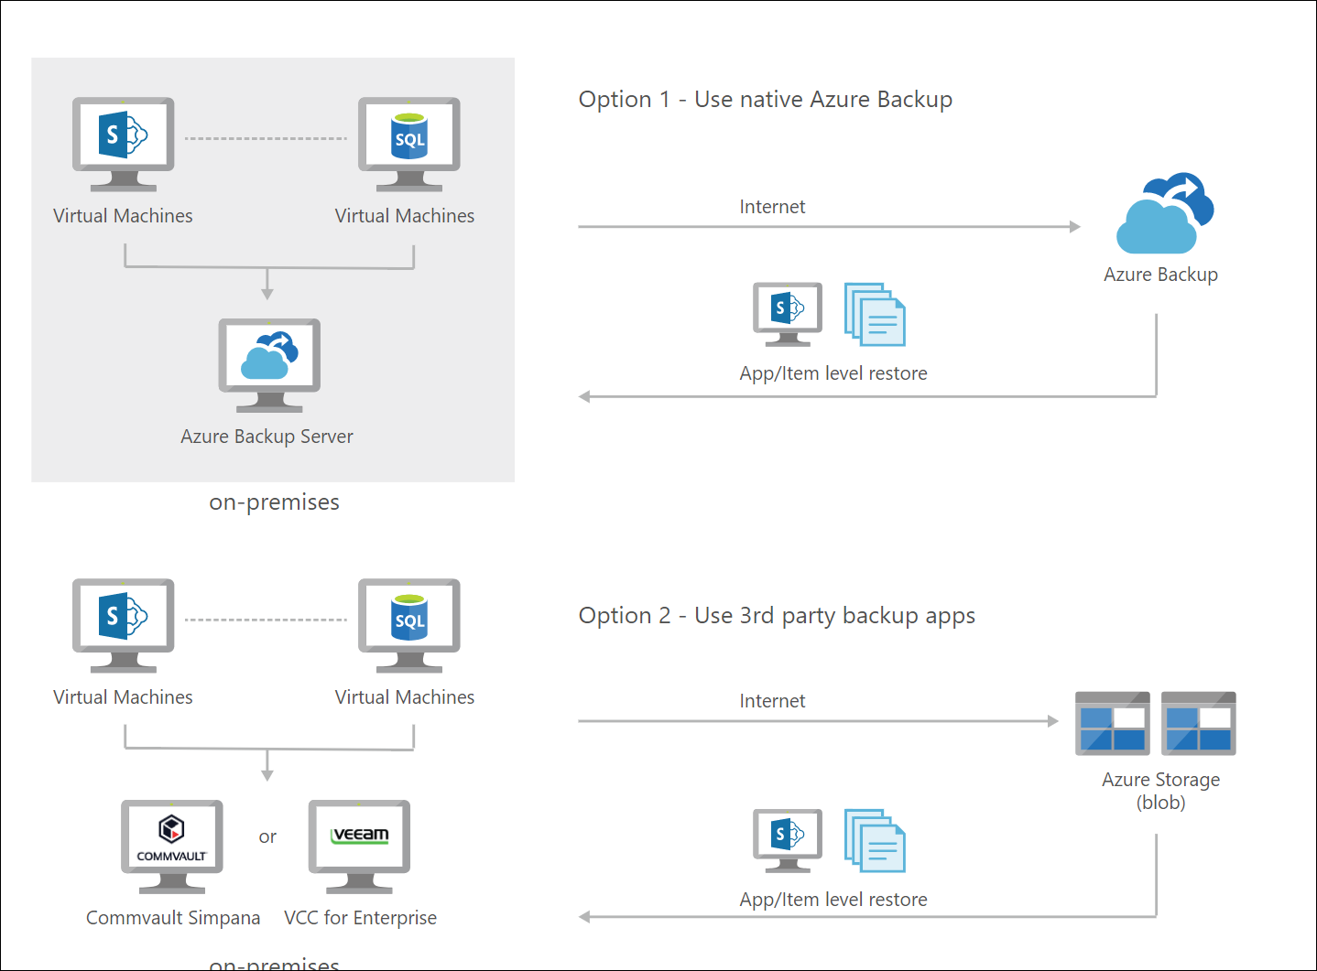Click 'Virtual Machines' label under Option 2 SharePoint icon
Viewport: 1317px width, 971px height.
click(x=123, y=697)
